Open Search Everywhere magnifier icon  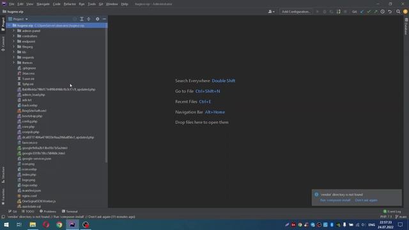click(398, 11)
